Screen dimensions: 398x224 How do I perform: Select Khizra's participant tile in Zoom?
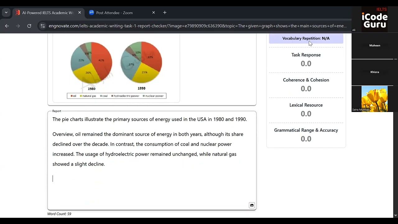point(375,72)
